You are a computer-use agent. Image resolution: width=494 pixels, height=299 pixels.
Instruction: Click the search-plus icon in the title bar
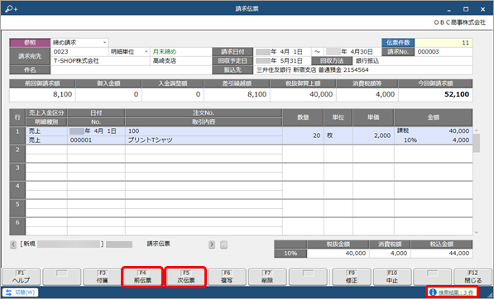pyautogui.click(x=11, y=9)
